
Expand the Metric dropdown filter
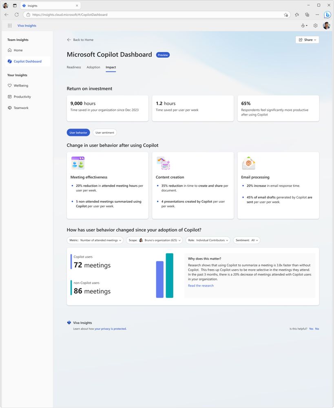pos(95,241)
